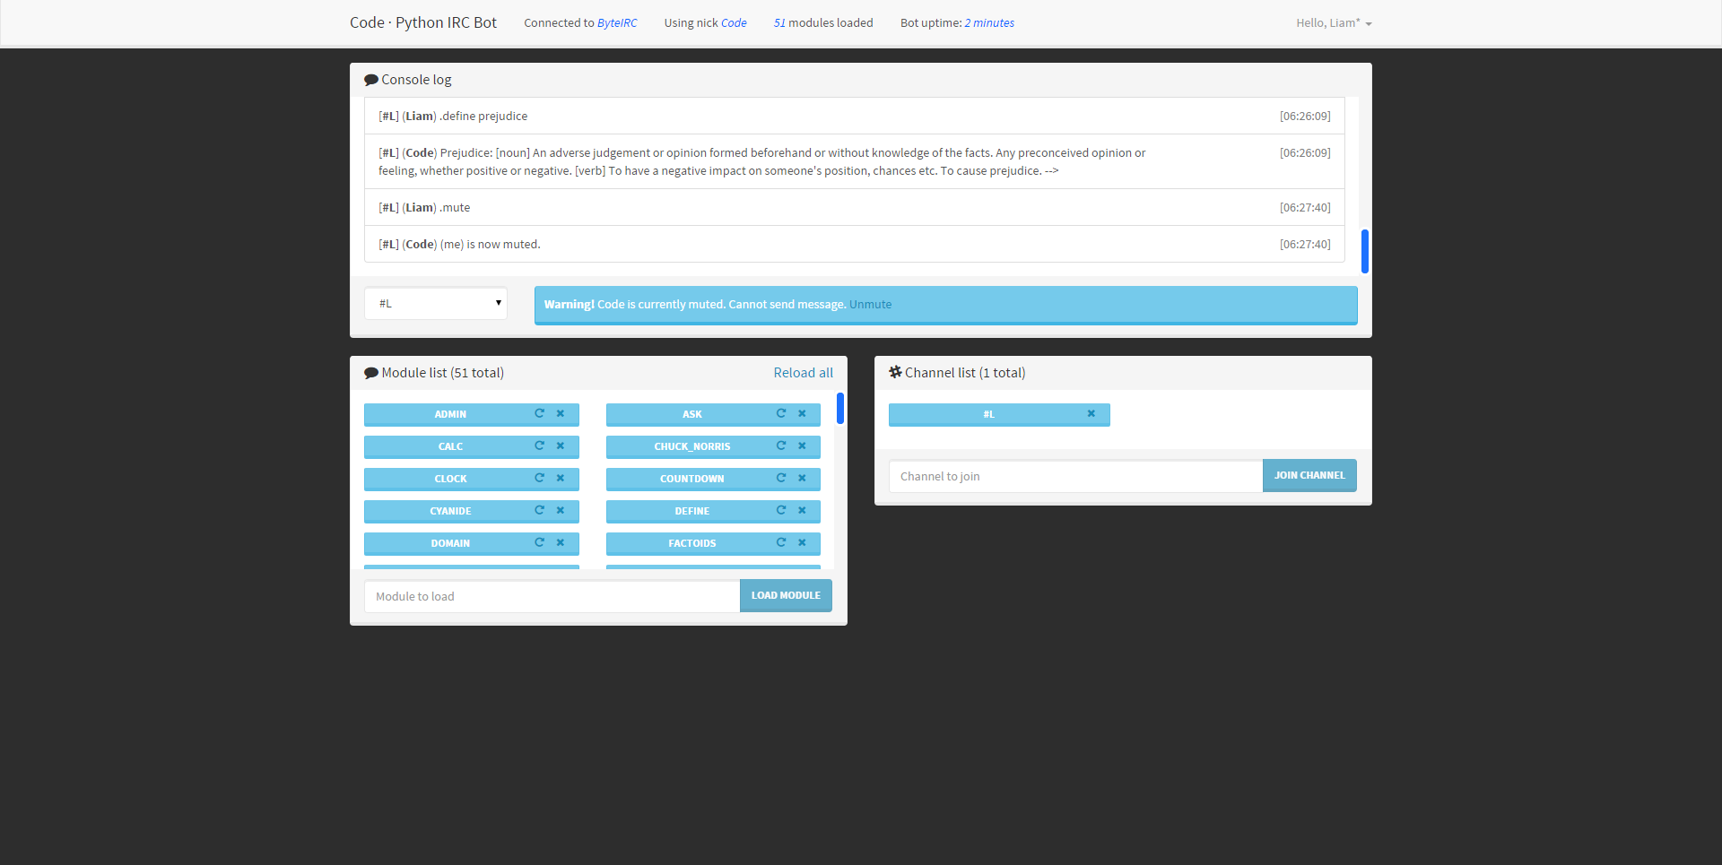Reload the CYANIDE module
Image resolution: width=1722 pixels, height=865 pixels.
point(539,511)
